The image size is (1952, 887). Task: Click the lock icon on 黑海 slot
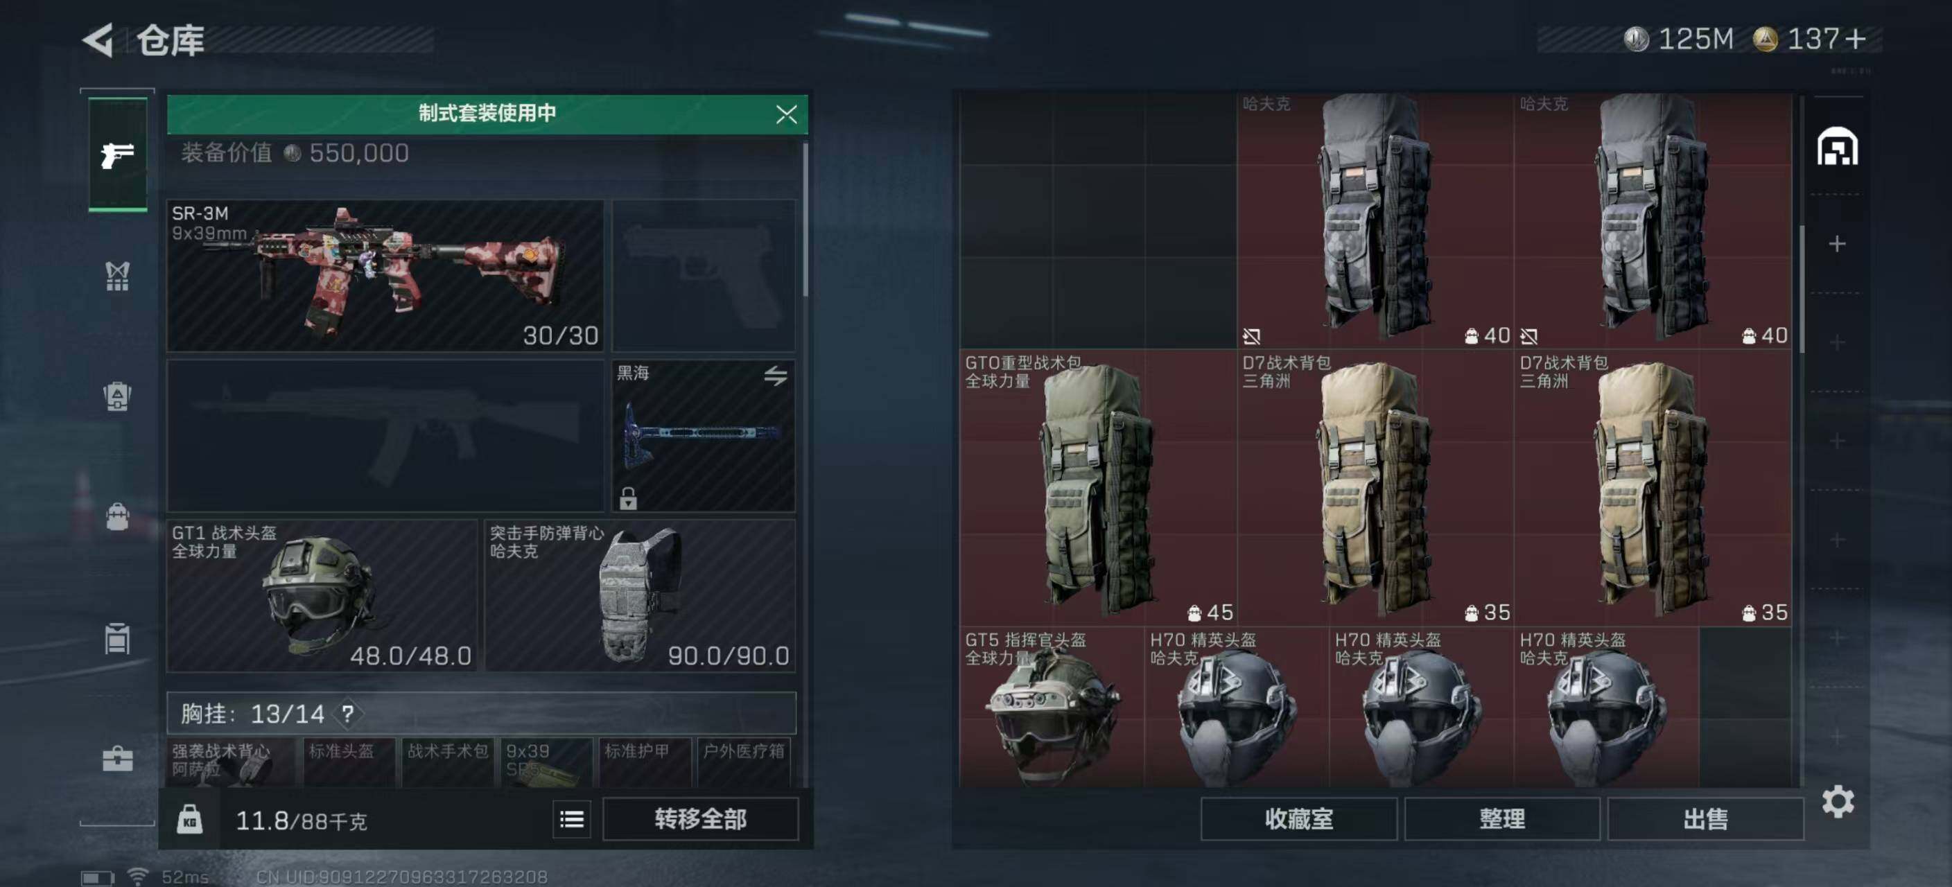pos(627,498)
